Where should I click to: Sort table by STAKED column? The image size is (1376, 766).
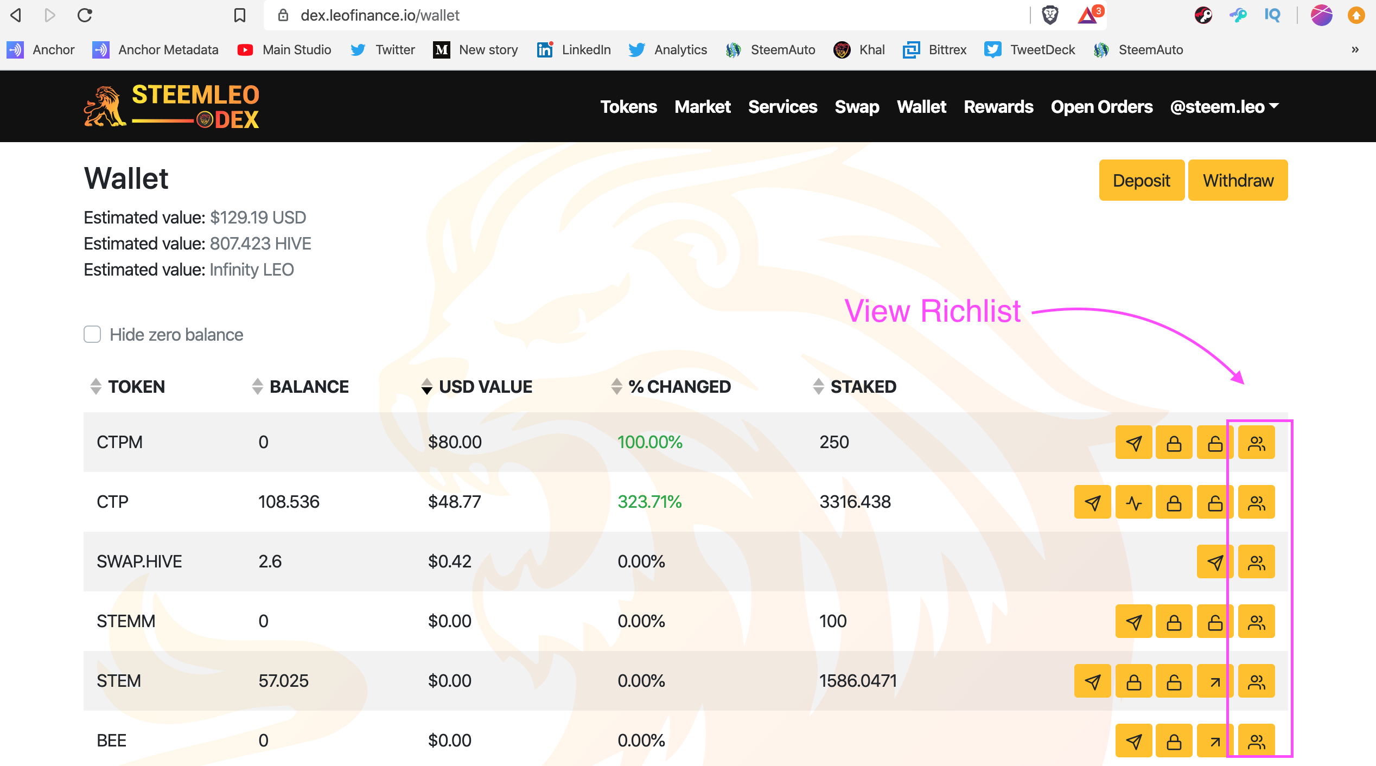pyautogui.click(x=855, y=386)
